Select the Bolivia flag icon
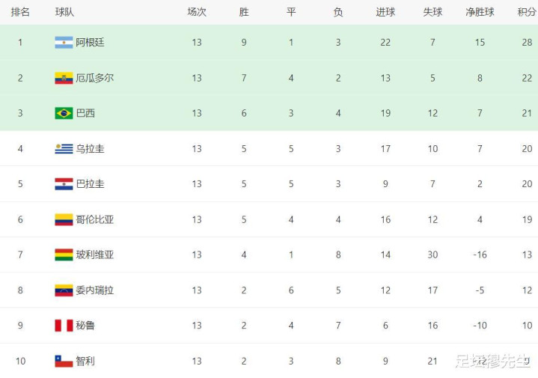The image size is (538, 378). click(x=64, y=254)
